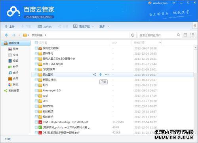The width and height of the screenshot is (198, 143).
Task: Expand the arrow after the address folder icon
Action: coord(29,35)
